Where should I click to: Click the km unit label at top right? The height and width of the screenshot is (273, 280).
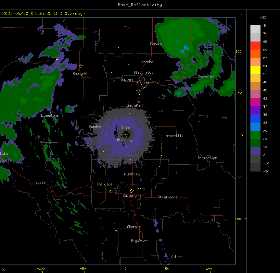[242, 14]
